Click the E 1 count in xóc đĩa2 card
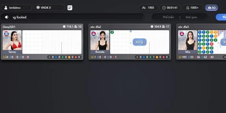This screenshot has height=113, width=226. pos(115,57)
